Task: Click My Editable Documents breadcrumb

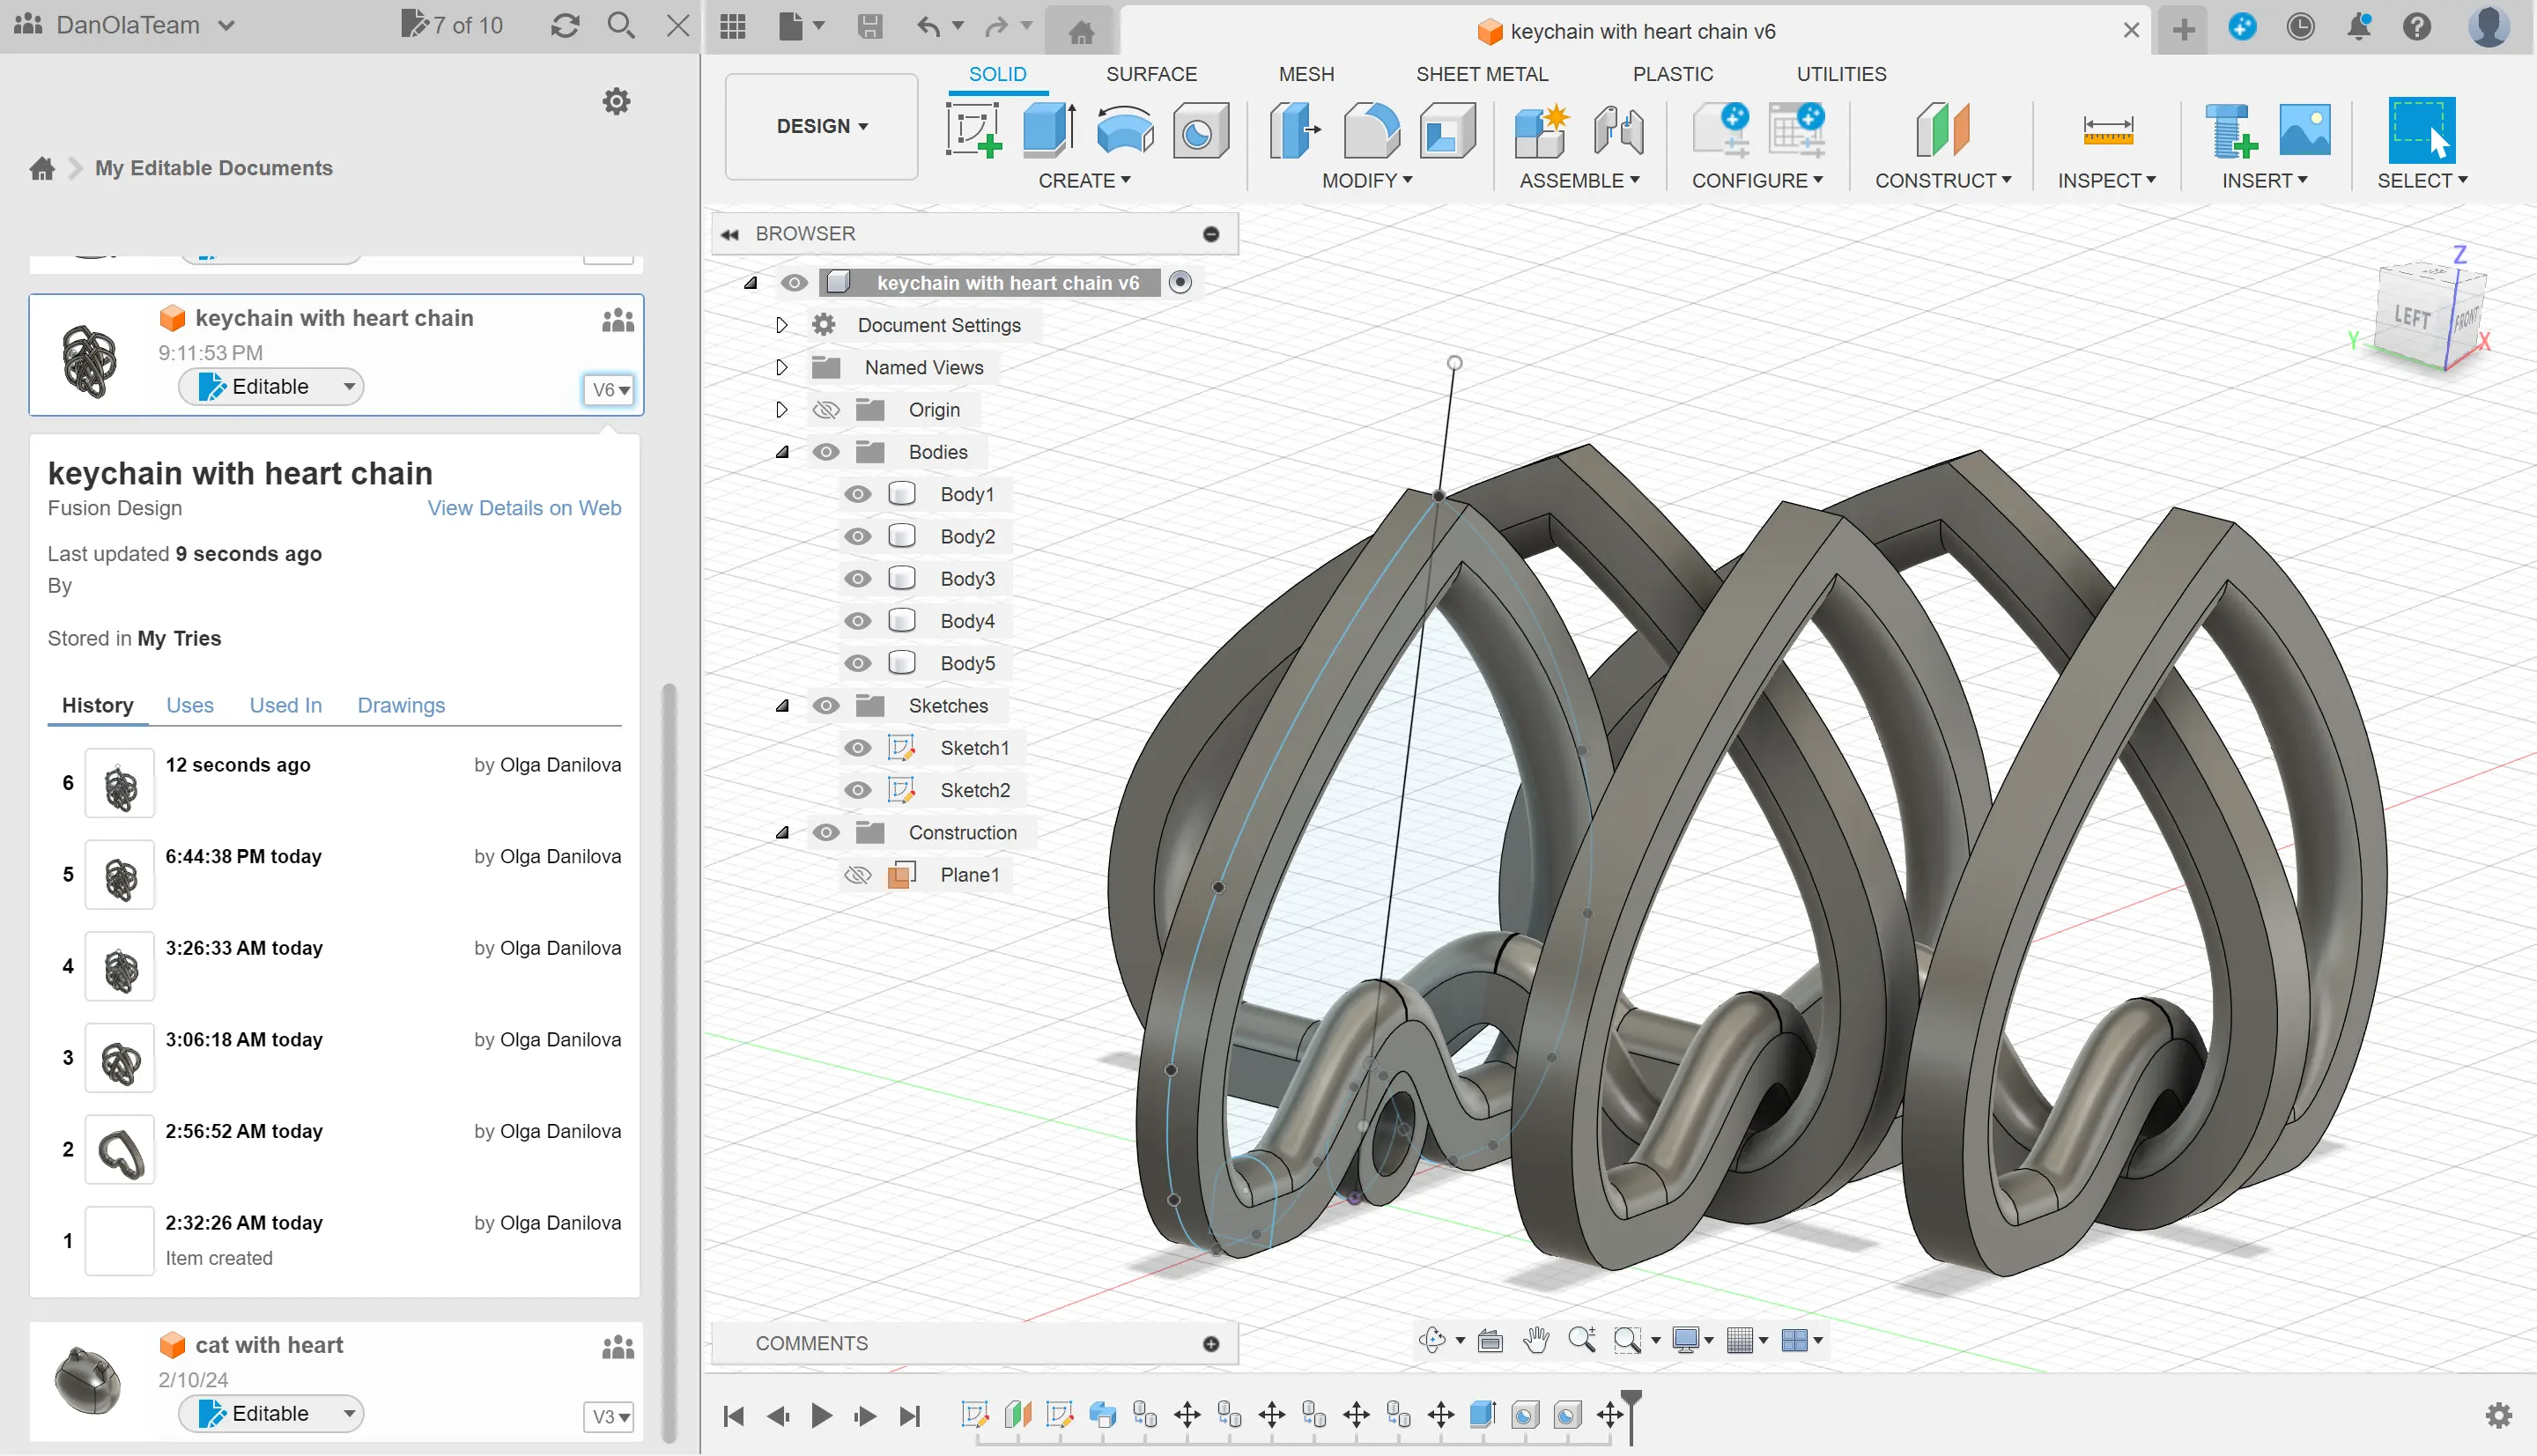Action: [214, 168]
